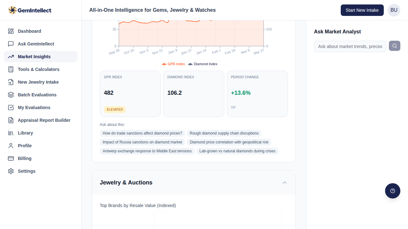Select 'Impact of Russia sanctions on diamond market' chip
408x229 pixels.
point(142,142)
